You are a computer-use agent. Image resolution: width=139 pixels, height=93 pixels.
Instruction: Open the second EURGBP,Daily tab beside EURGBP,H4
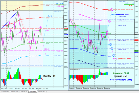15,91
